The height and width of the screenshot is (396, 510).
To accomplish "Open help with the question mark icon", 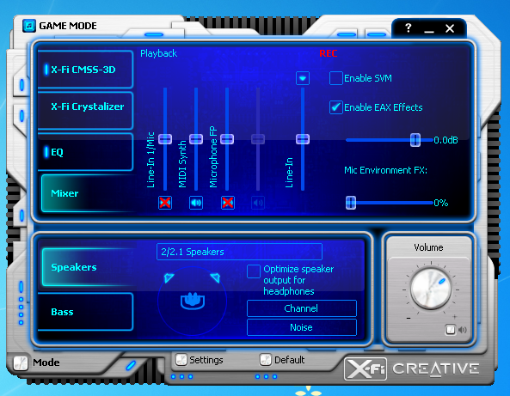I will 409,28.
